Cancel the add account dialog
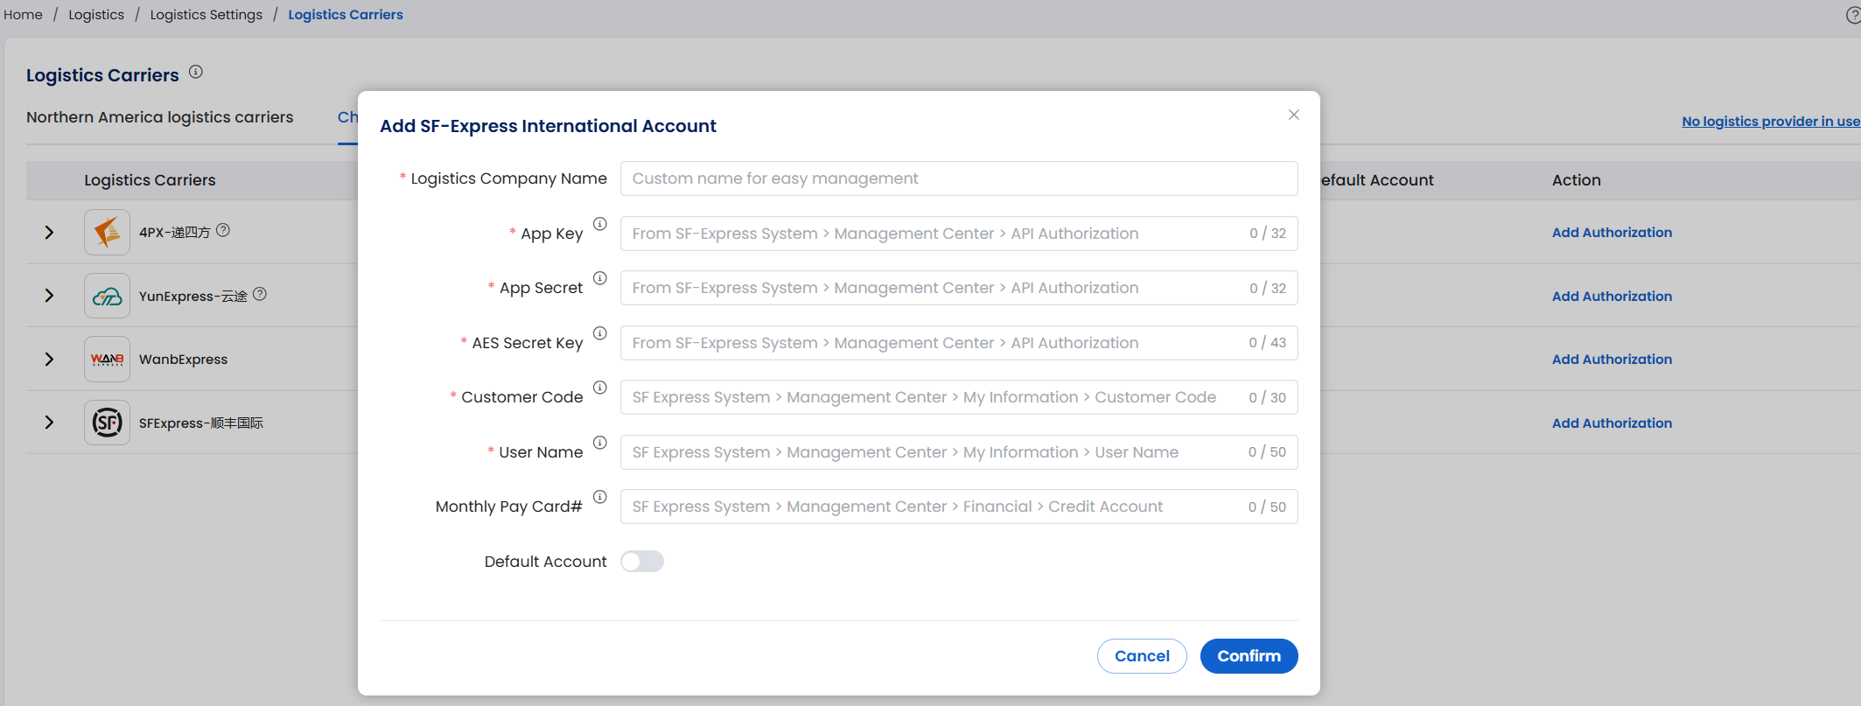 click(1141, 656)
